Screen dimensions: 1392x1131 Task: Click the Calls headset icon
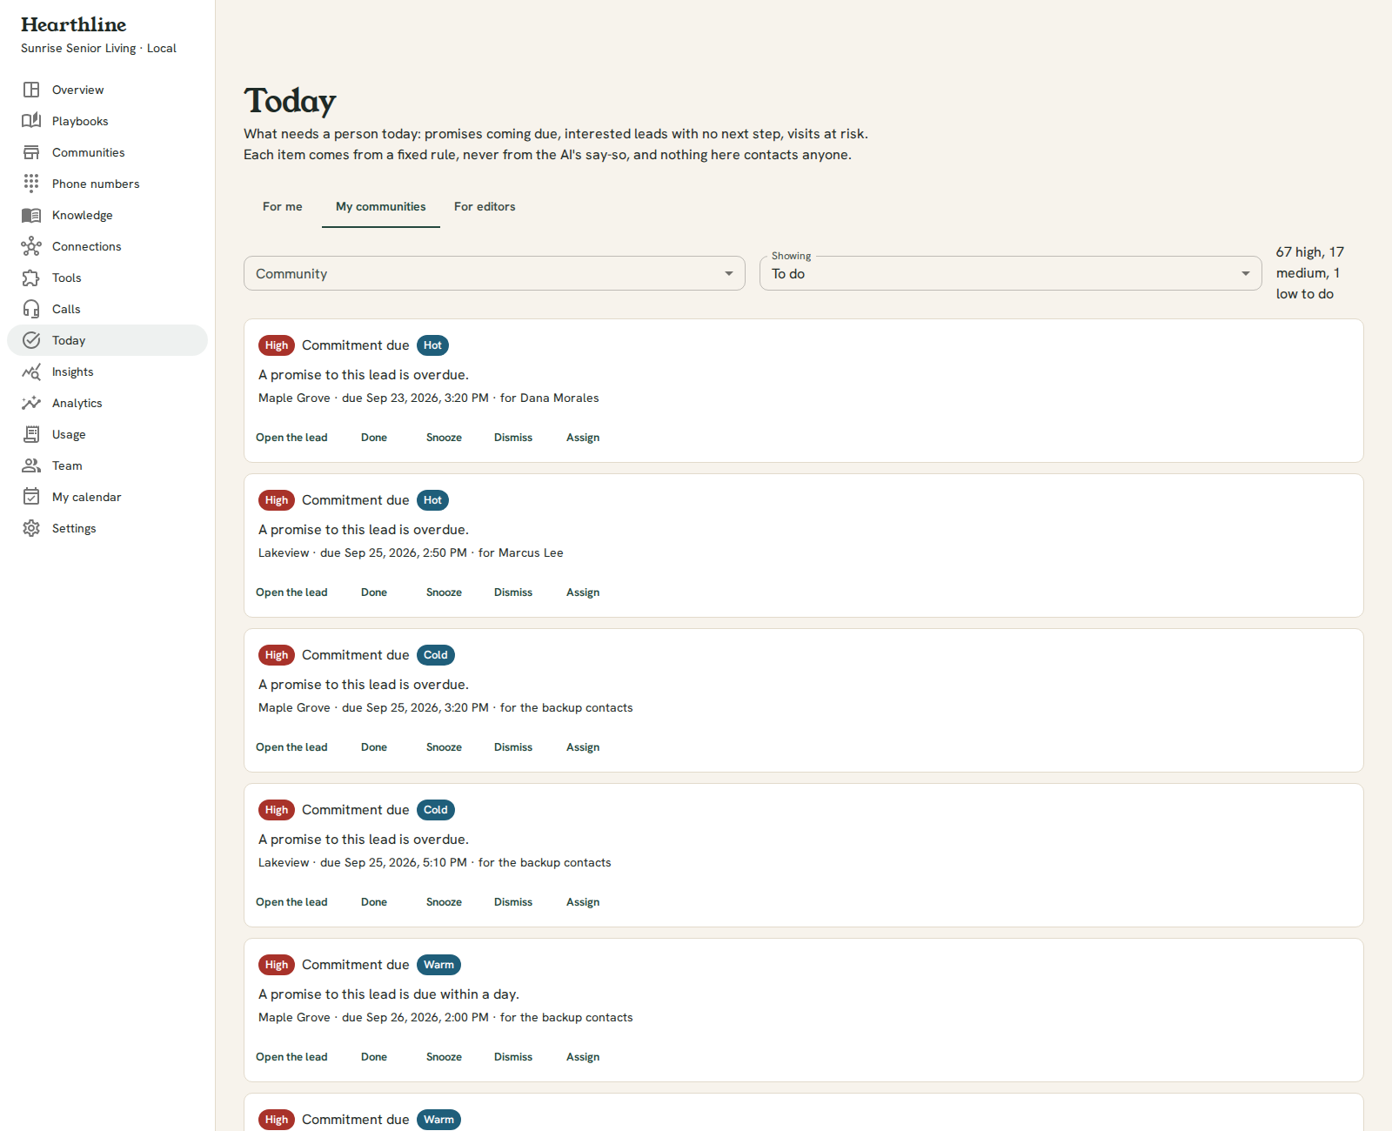click(31, 309)
